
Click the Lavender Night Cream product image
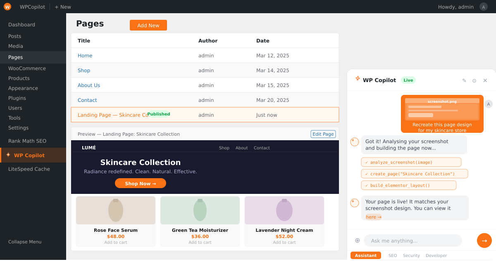pyautogui.click(x=284, y=210)
